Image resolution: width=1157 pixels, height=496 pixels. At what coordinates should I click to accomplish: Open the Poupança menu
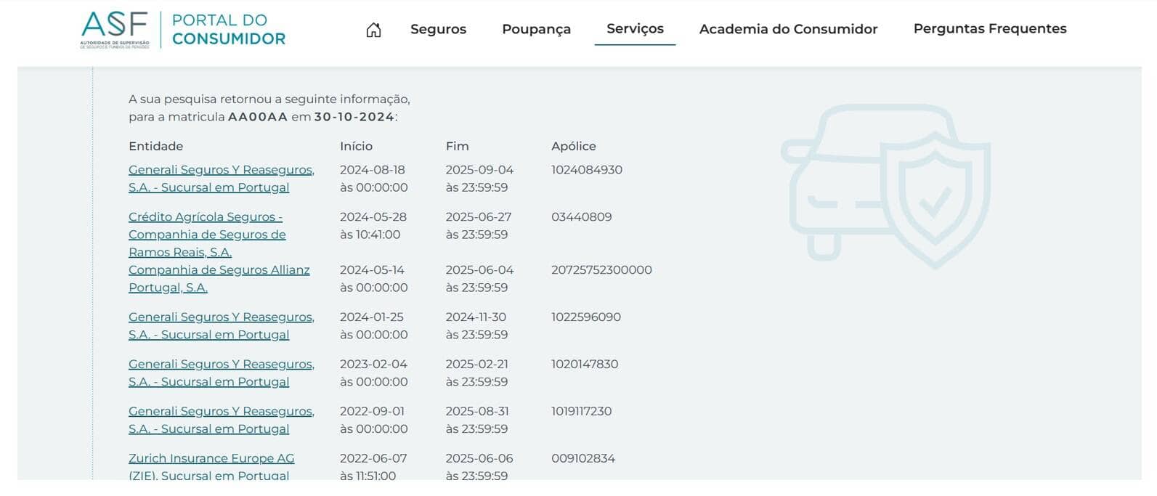(536, 29)
